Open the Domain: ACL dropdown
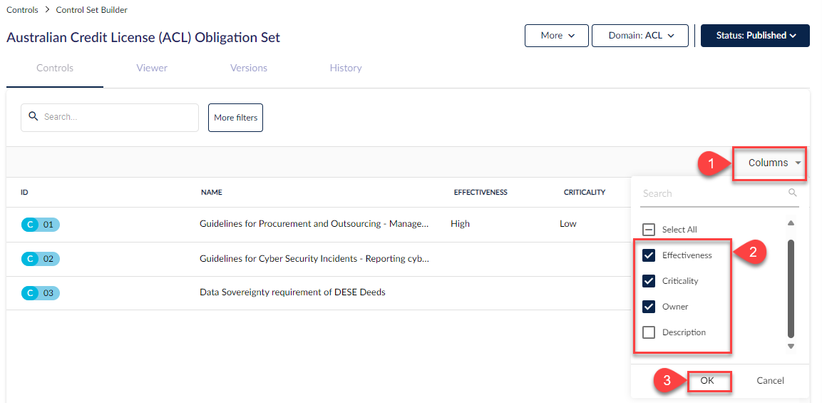This screenshot has width=822, height=403. point(640,36)
